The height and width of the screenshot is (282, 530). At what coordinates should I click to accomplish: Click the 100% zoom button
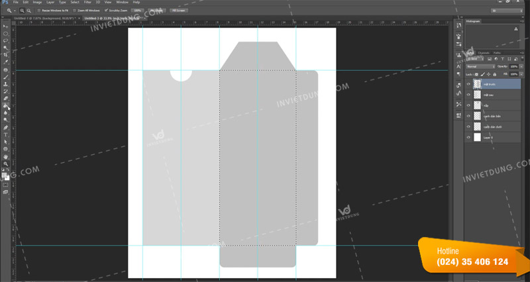(x=136, y=11)
